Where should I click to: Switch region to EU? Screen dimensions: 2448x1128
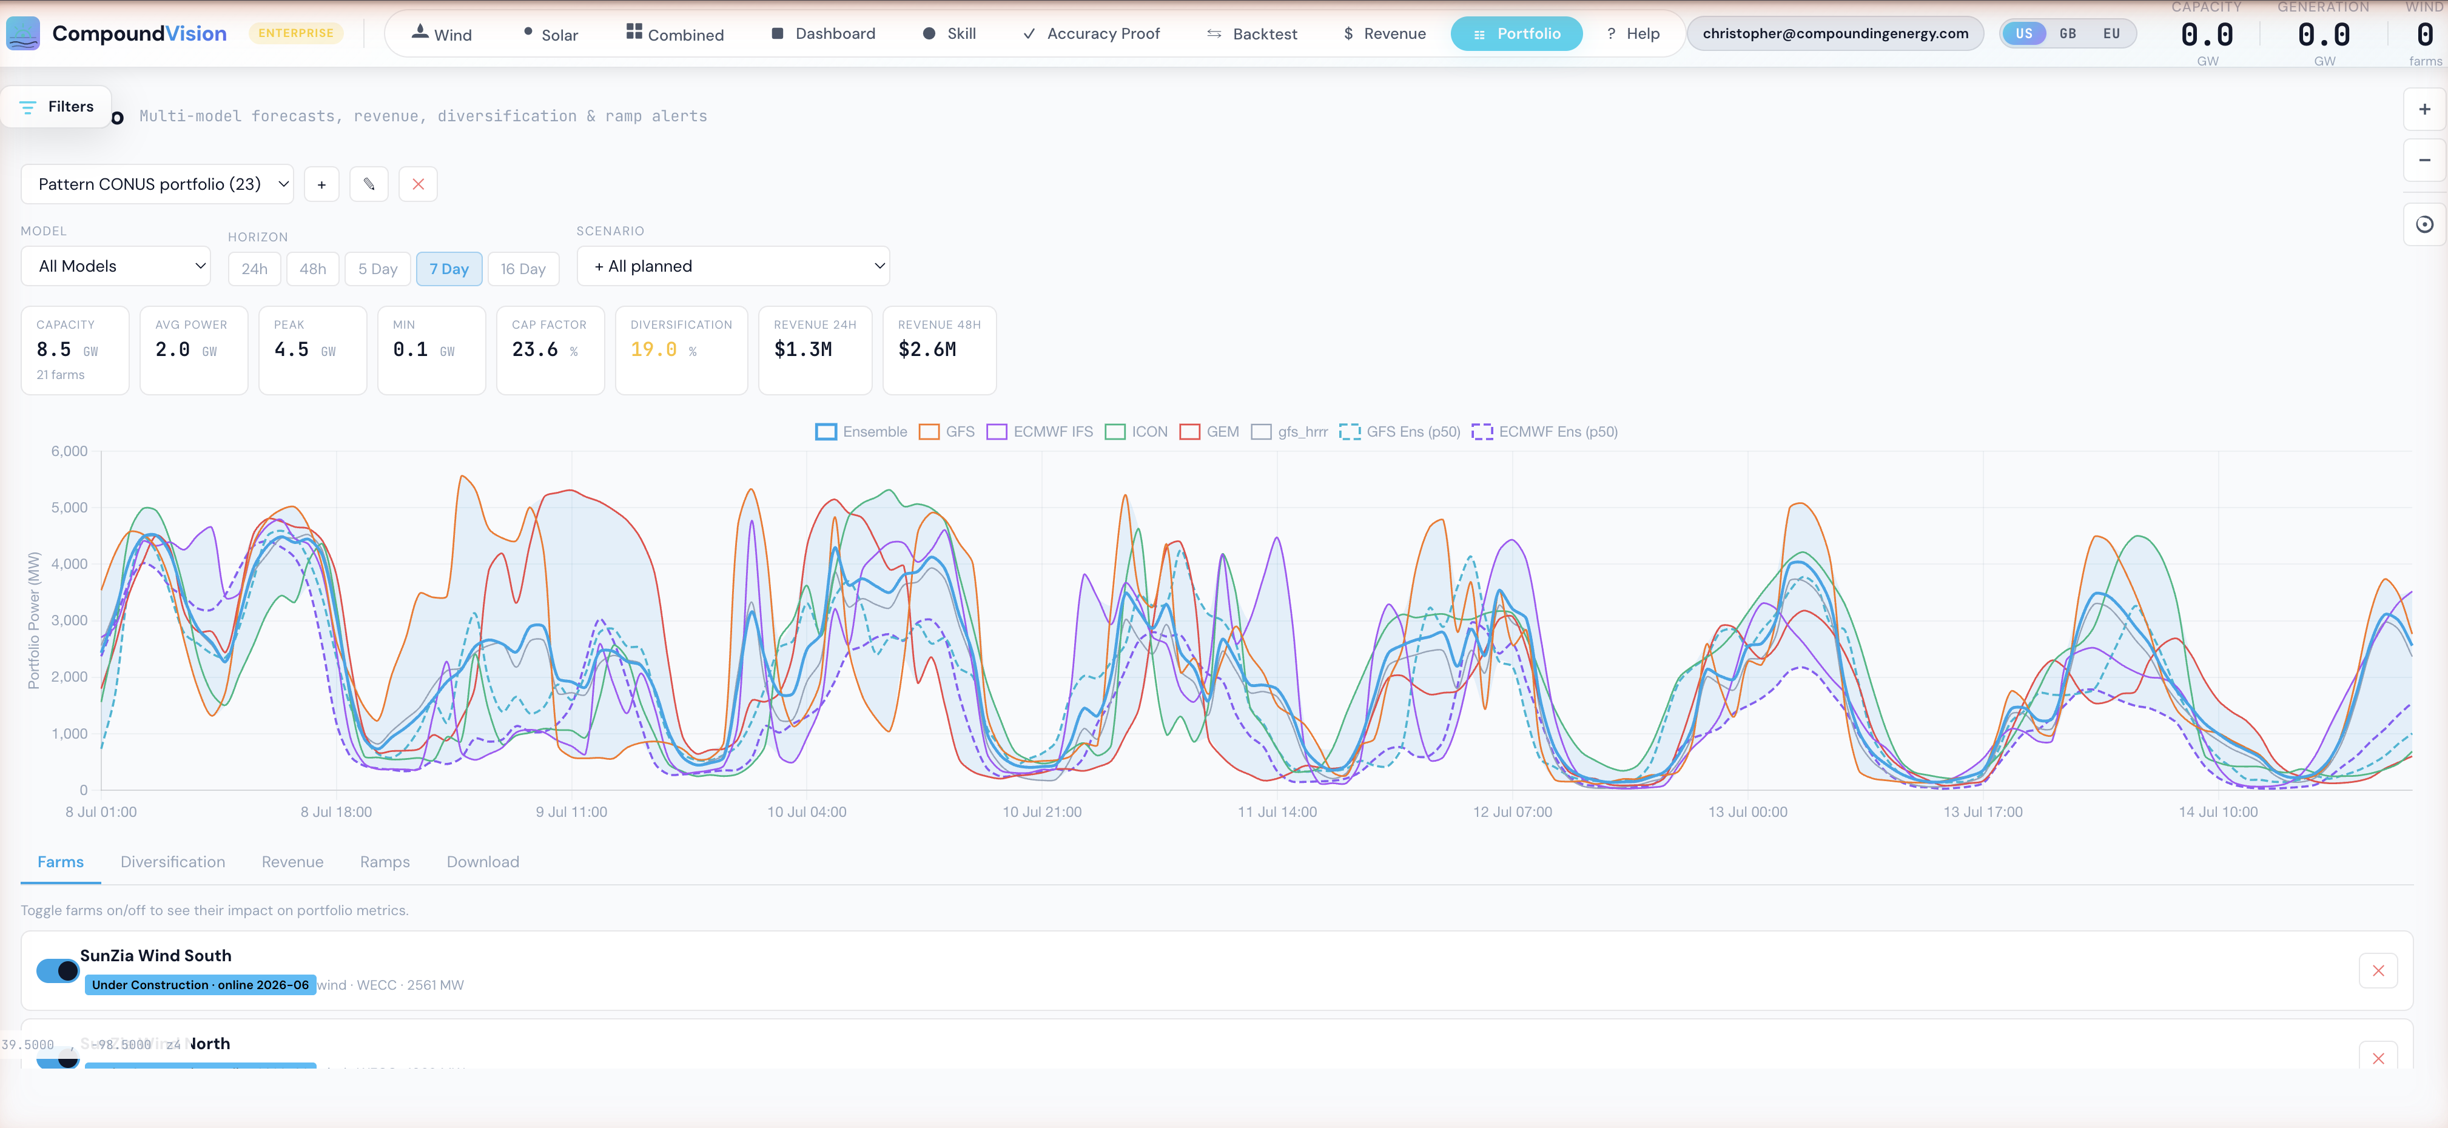(2111, 33)
